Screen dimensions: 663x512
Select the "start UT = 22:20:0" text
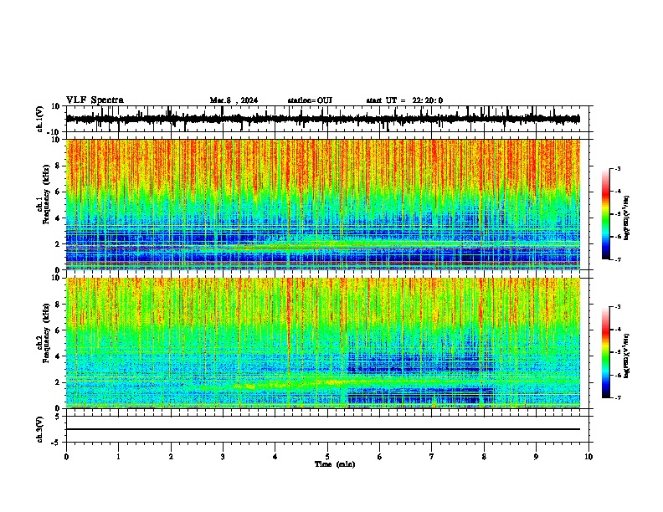[x=404, y=100]
